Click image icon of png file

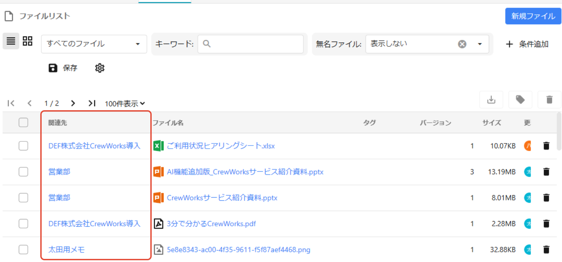coord(159,250)
